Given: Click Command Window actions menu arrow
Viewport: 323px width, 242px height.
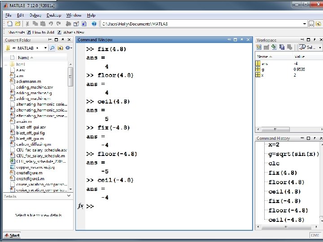Looking at the screenshot, I should [x=229, y=39].
